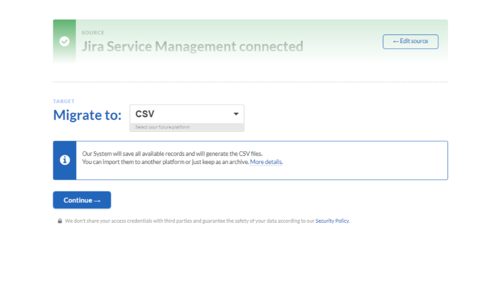Open the More details link

pyautogui.click(x=266, y=162)
